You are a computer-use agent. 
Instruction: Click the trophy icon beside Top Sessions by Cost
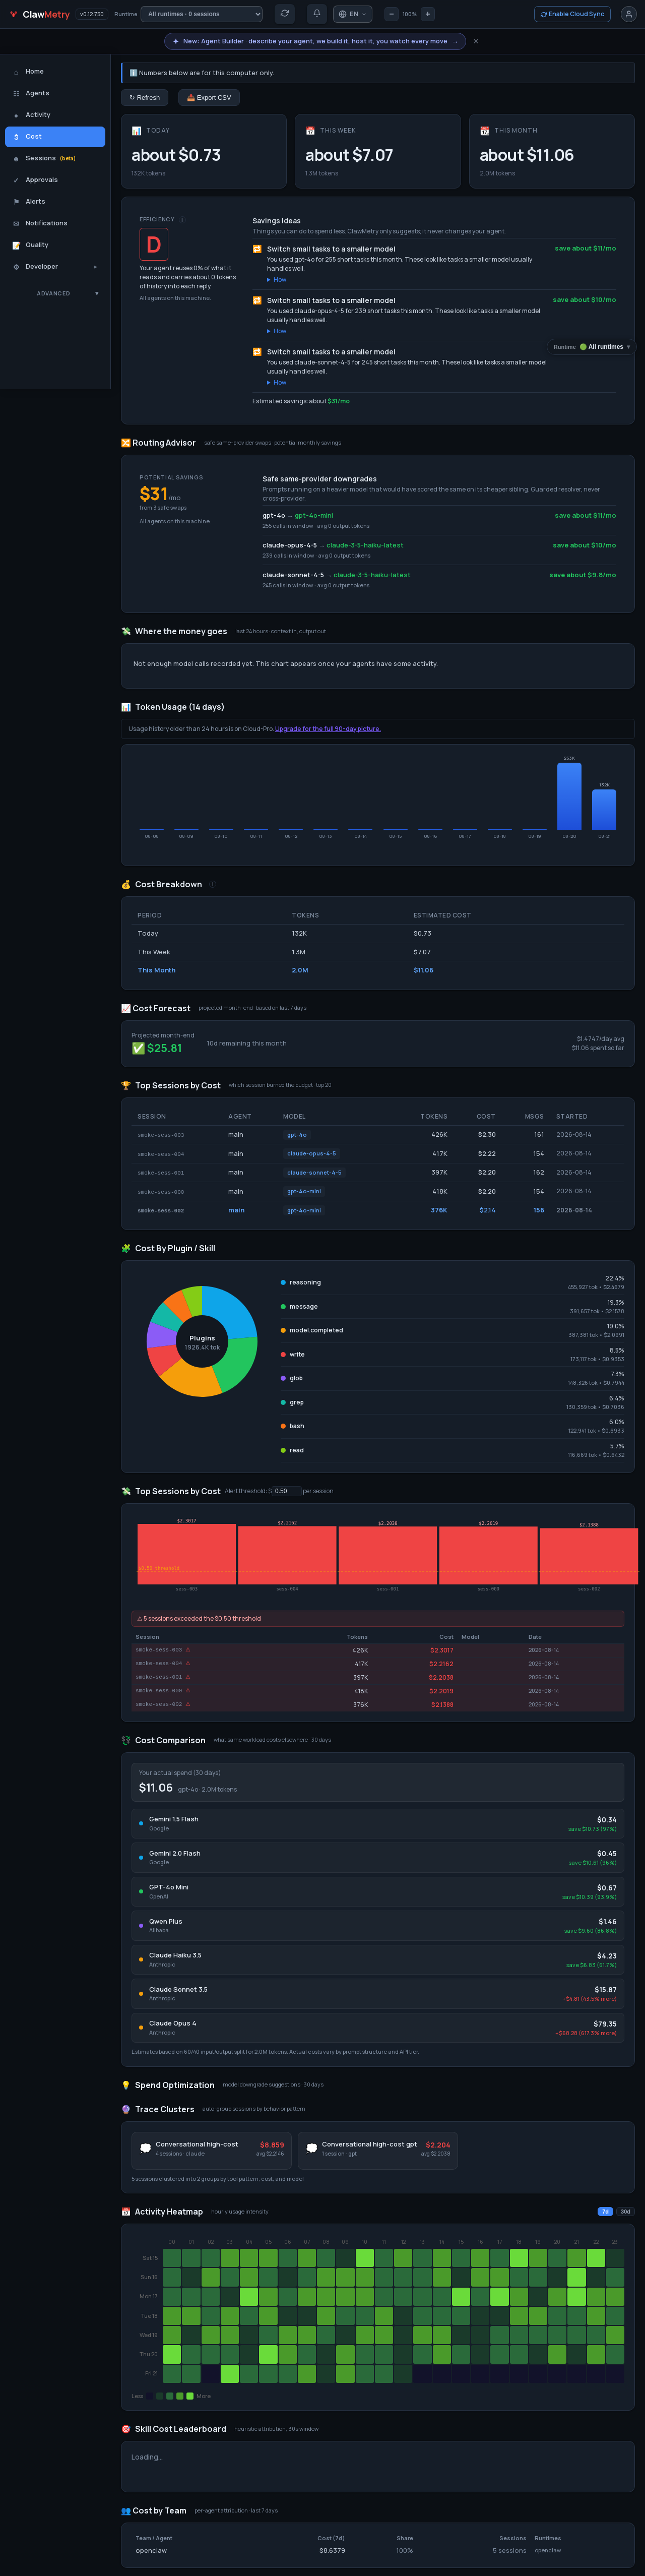(126, 1085)
